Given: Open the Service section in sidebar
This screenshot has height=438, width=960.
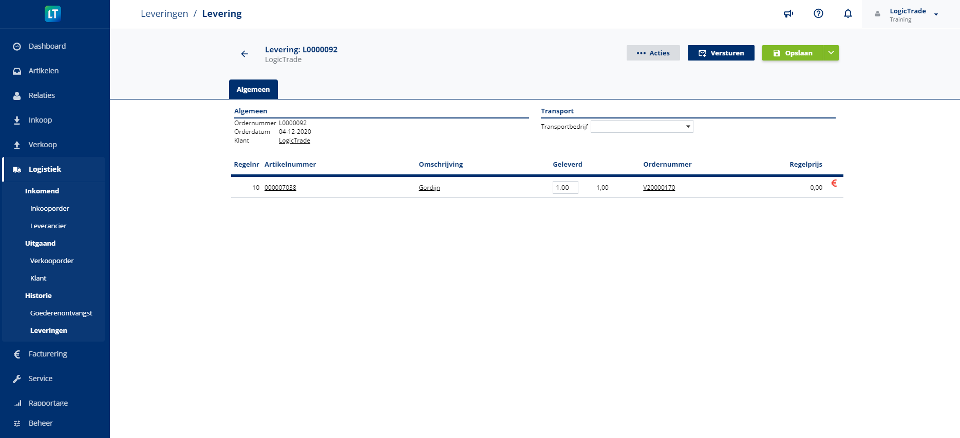Looking at the screenshot, I should click(x=41, y=379).
